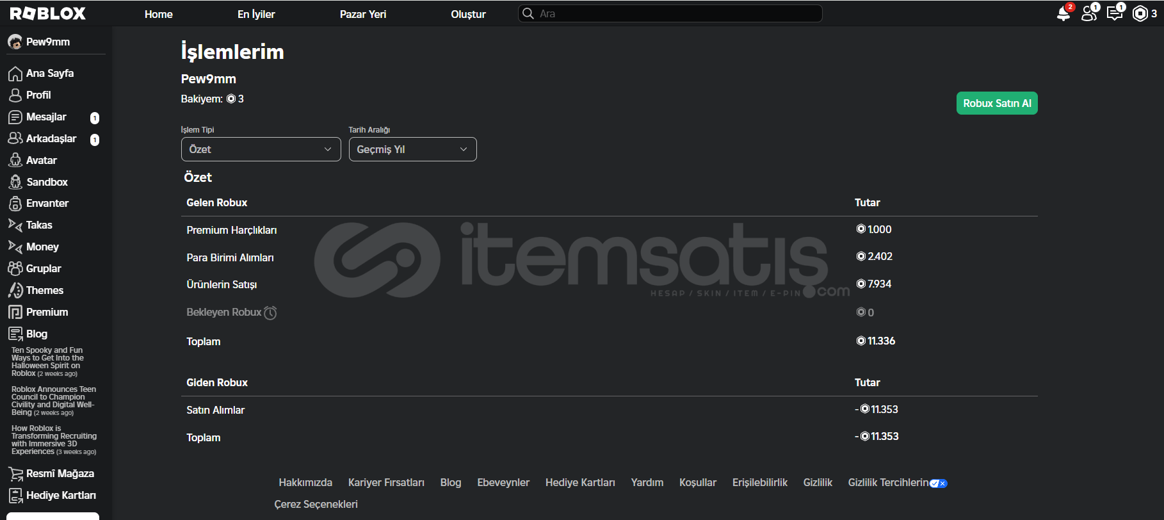Viewport: 1164px width, 520px height.
Task: Open the Blog footer link
Action: (451, 482)
